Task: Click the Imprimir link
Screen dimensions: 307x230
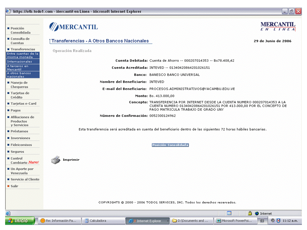Action: (x=71, y=160)
